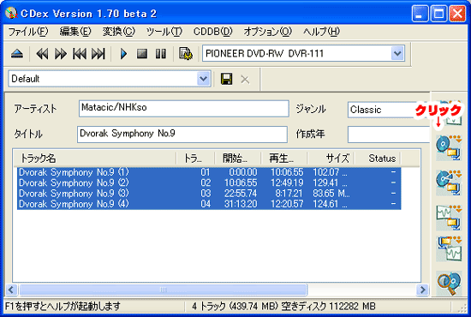Select track Dvorak Symphony No.9 (3)
Image resolution: width=471 pixels, height=317 pixels.
pyautogui.click(x=209, y=194)
